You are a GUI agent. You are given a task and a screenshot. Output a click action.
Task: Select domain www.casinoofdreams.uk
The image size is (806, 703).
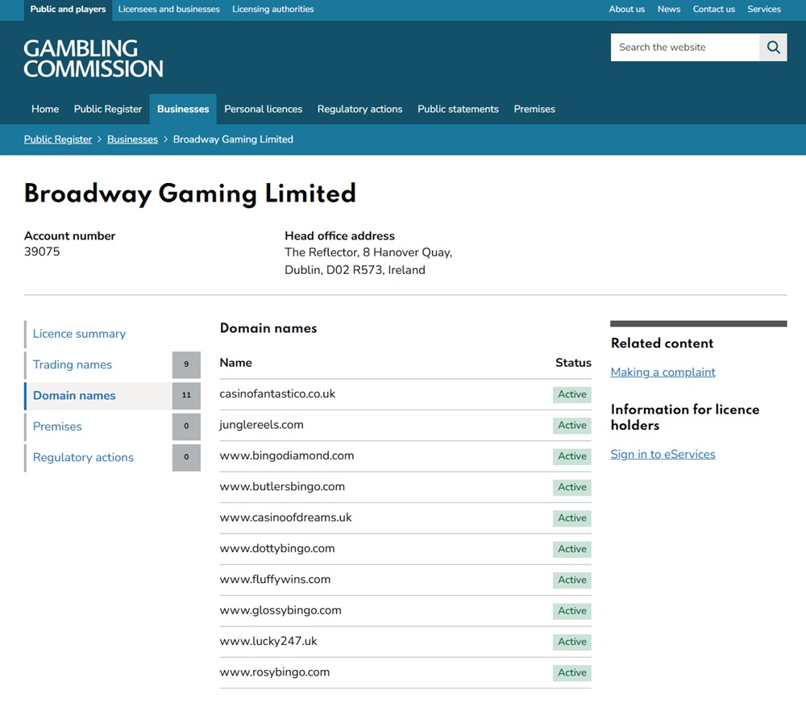pos(286,518)
